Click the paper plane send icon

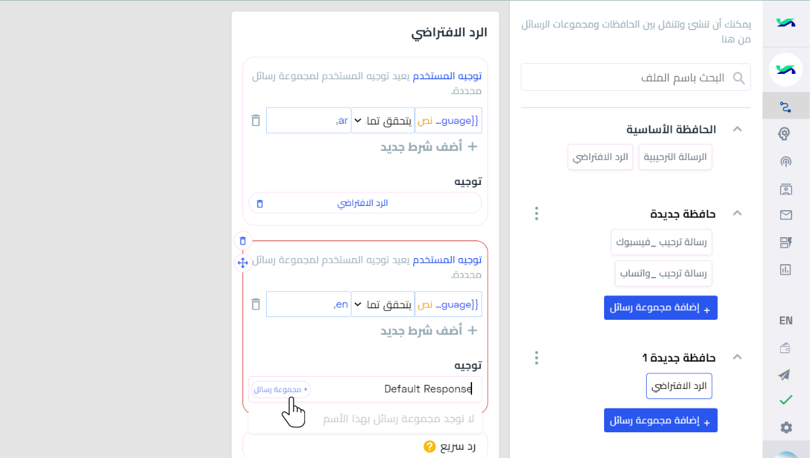click(x=785, y=375)
